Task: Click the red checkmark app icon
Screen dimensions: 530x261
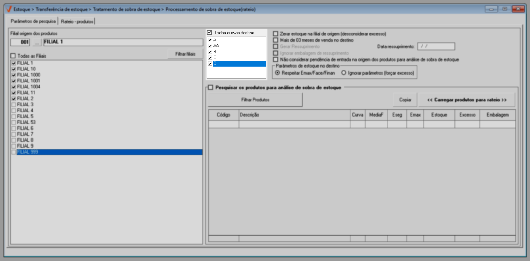Action: 9,9
